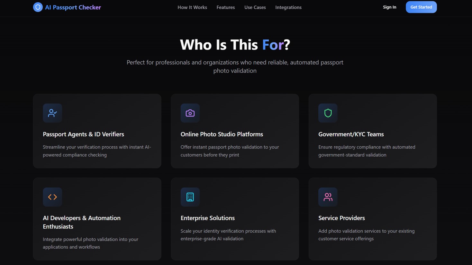The width and height of the screenshot is (472, 265).
Task: Select the Passport Agents & ID Verifiers heading
Action: (83, 134)
